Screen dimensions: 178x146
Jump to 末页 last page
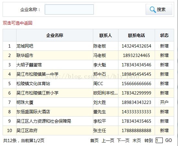point(137,140)
